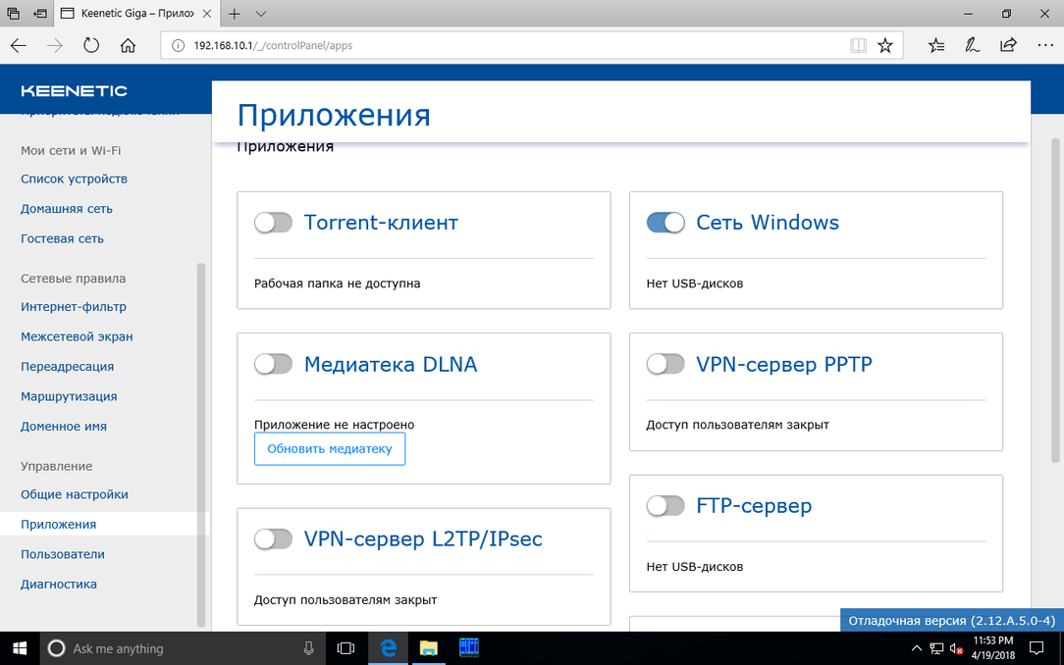1064x665 pixels.
Task: Open the Медиатека DLNA link
Action: click(x=391, y=364)
